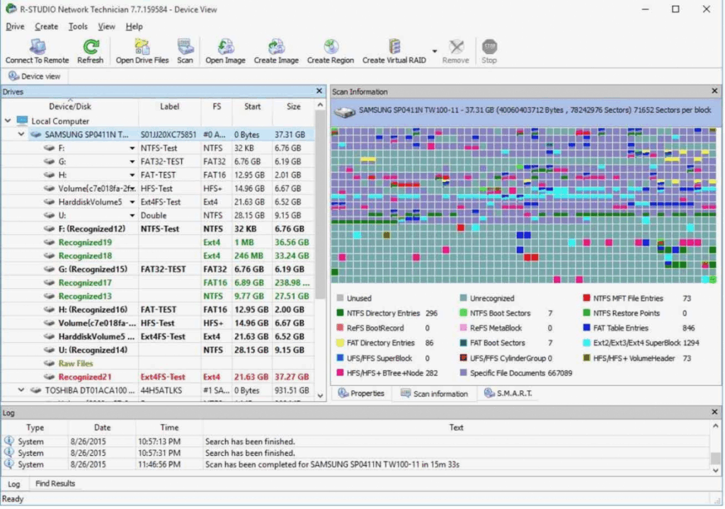
Task: Switch to the Properties tab
Action: pos(361,394)
